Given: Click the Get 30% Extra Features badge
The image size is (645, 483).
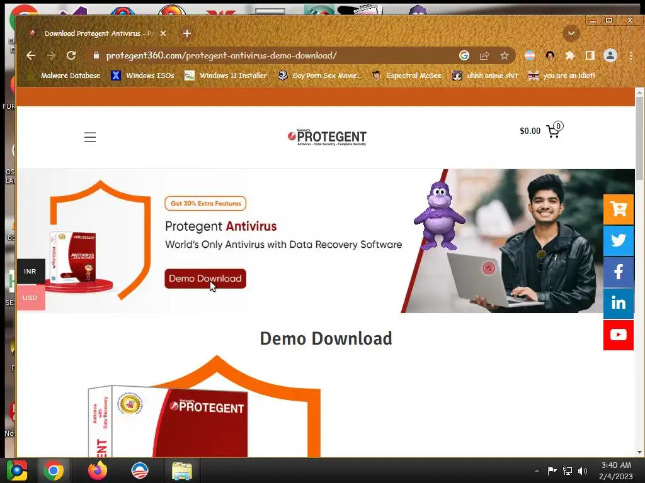Looking at the screenshot, I should coord(206,203).
